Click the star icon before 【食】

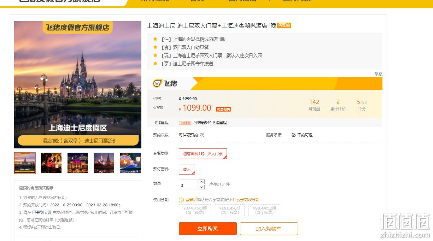[155, 47]
